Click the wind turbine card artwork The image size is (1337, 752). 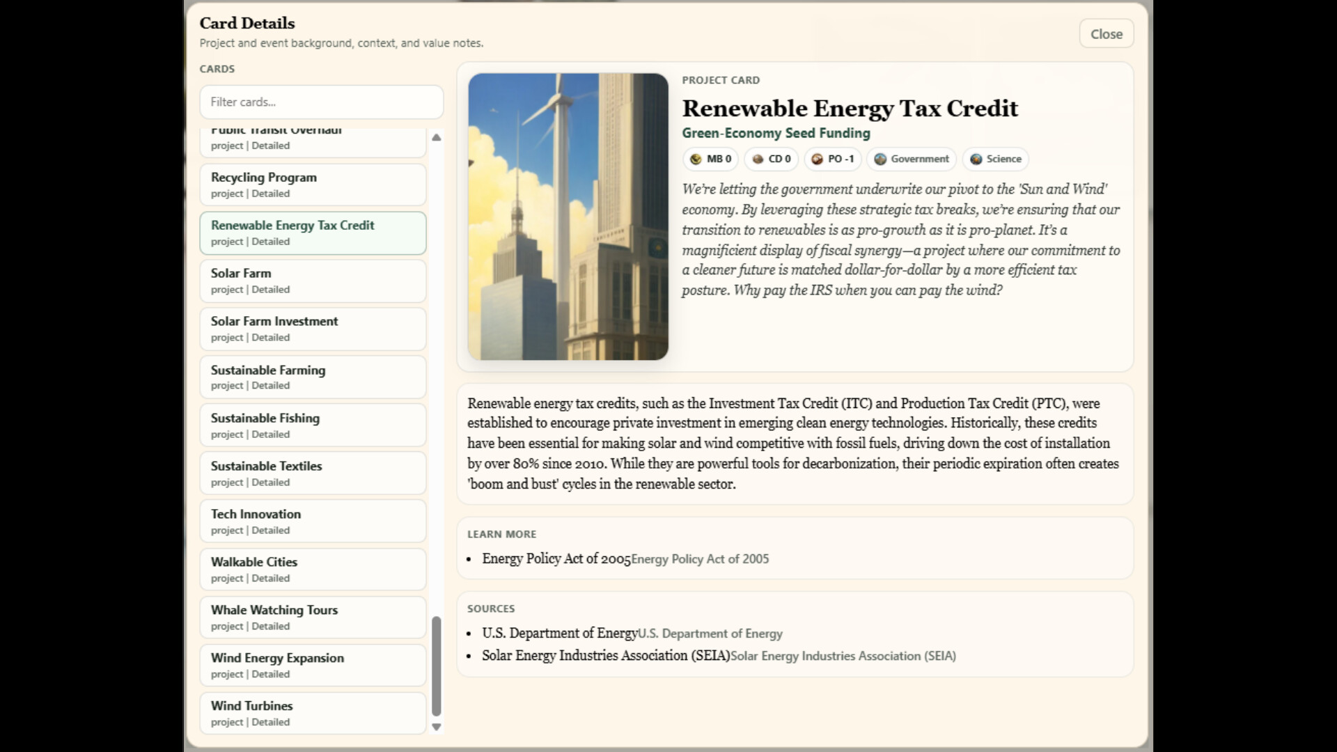(x=568, y=217)
